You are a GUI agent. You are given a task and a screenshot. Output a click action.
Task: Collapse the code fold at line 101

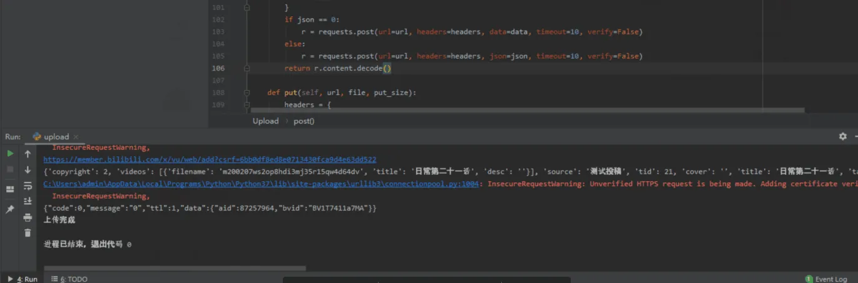coord(247,7)
